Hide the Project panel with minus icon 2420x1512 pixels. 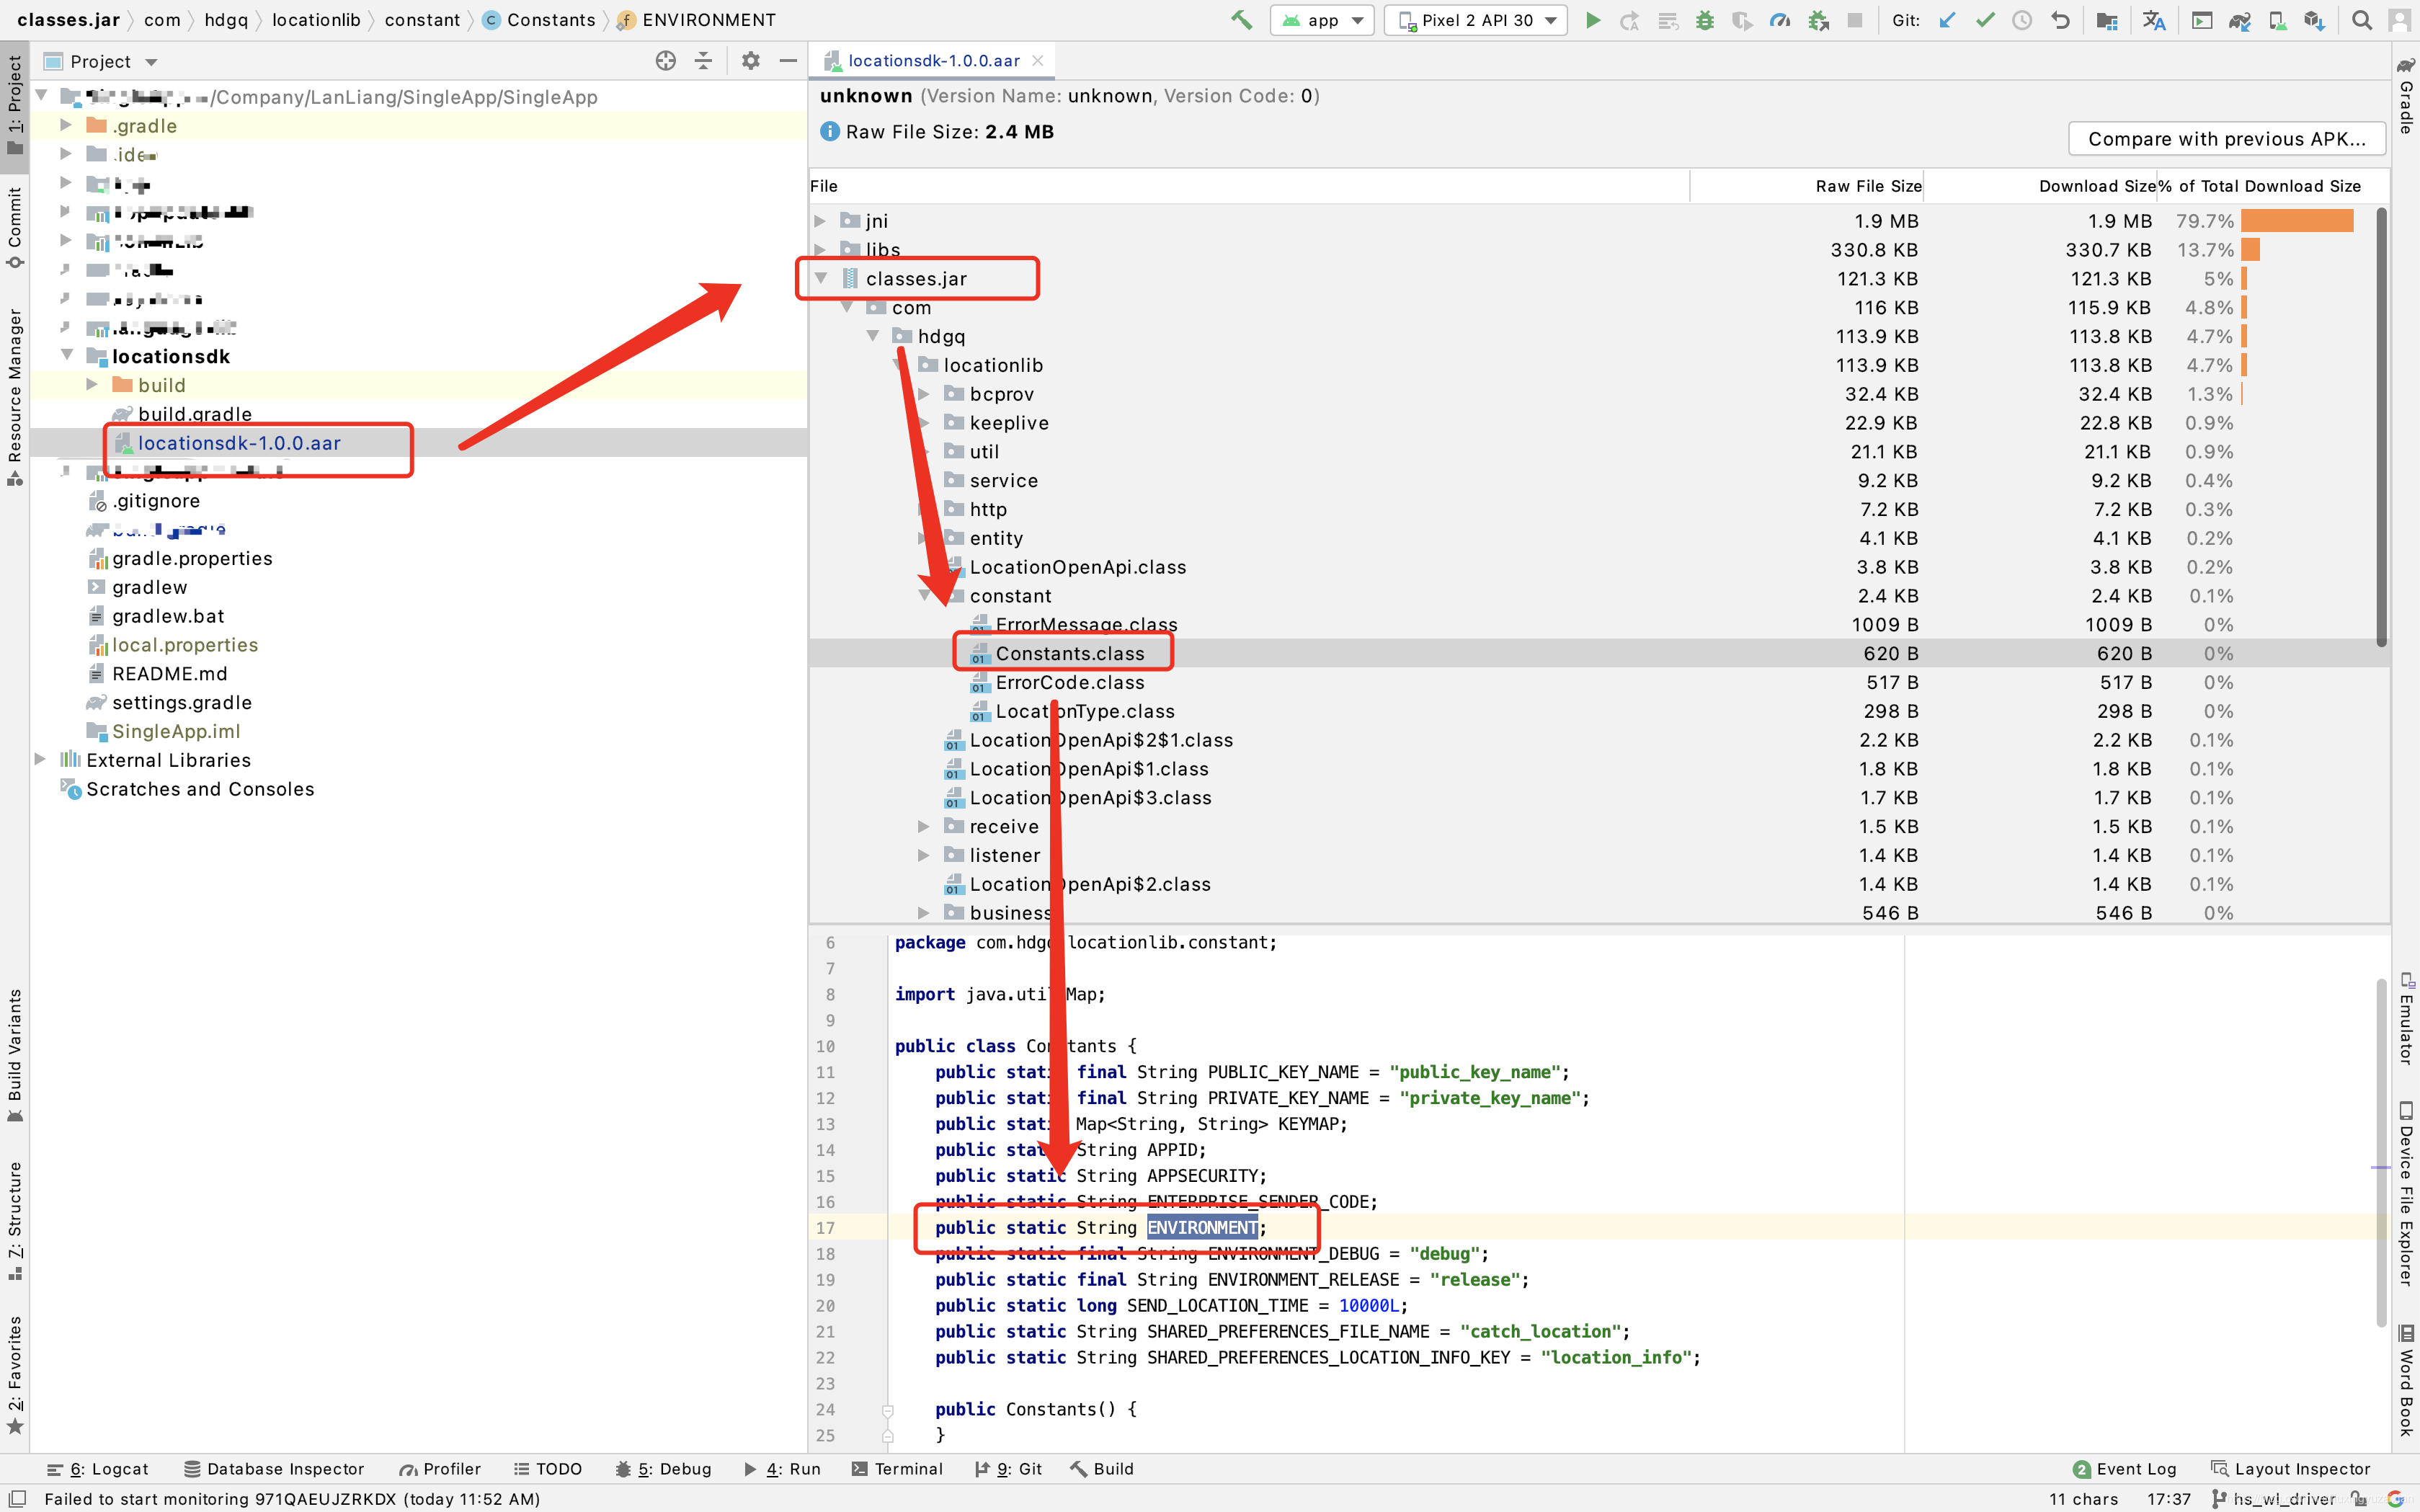[788, 61]
